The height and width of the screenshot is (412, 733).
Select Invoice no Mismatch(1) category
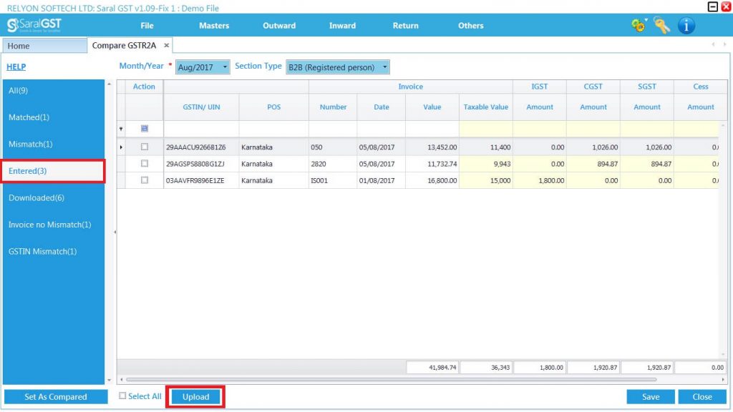coord(54,225)
